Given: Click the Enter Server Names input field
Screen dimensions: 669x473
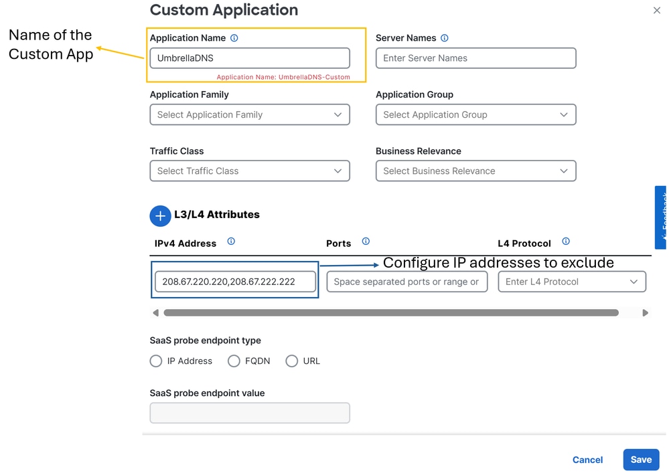Looking at the screenshot, I should pyautogui.click(x=475, y=58).
